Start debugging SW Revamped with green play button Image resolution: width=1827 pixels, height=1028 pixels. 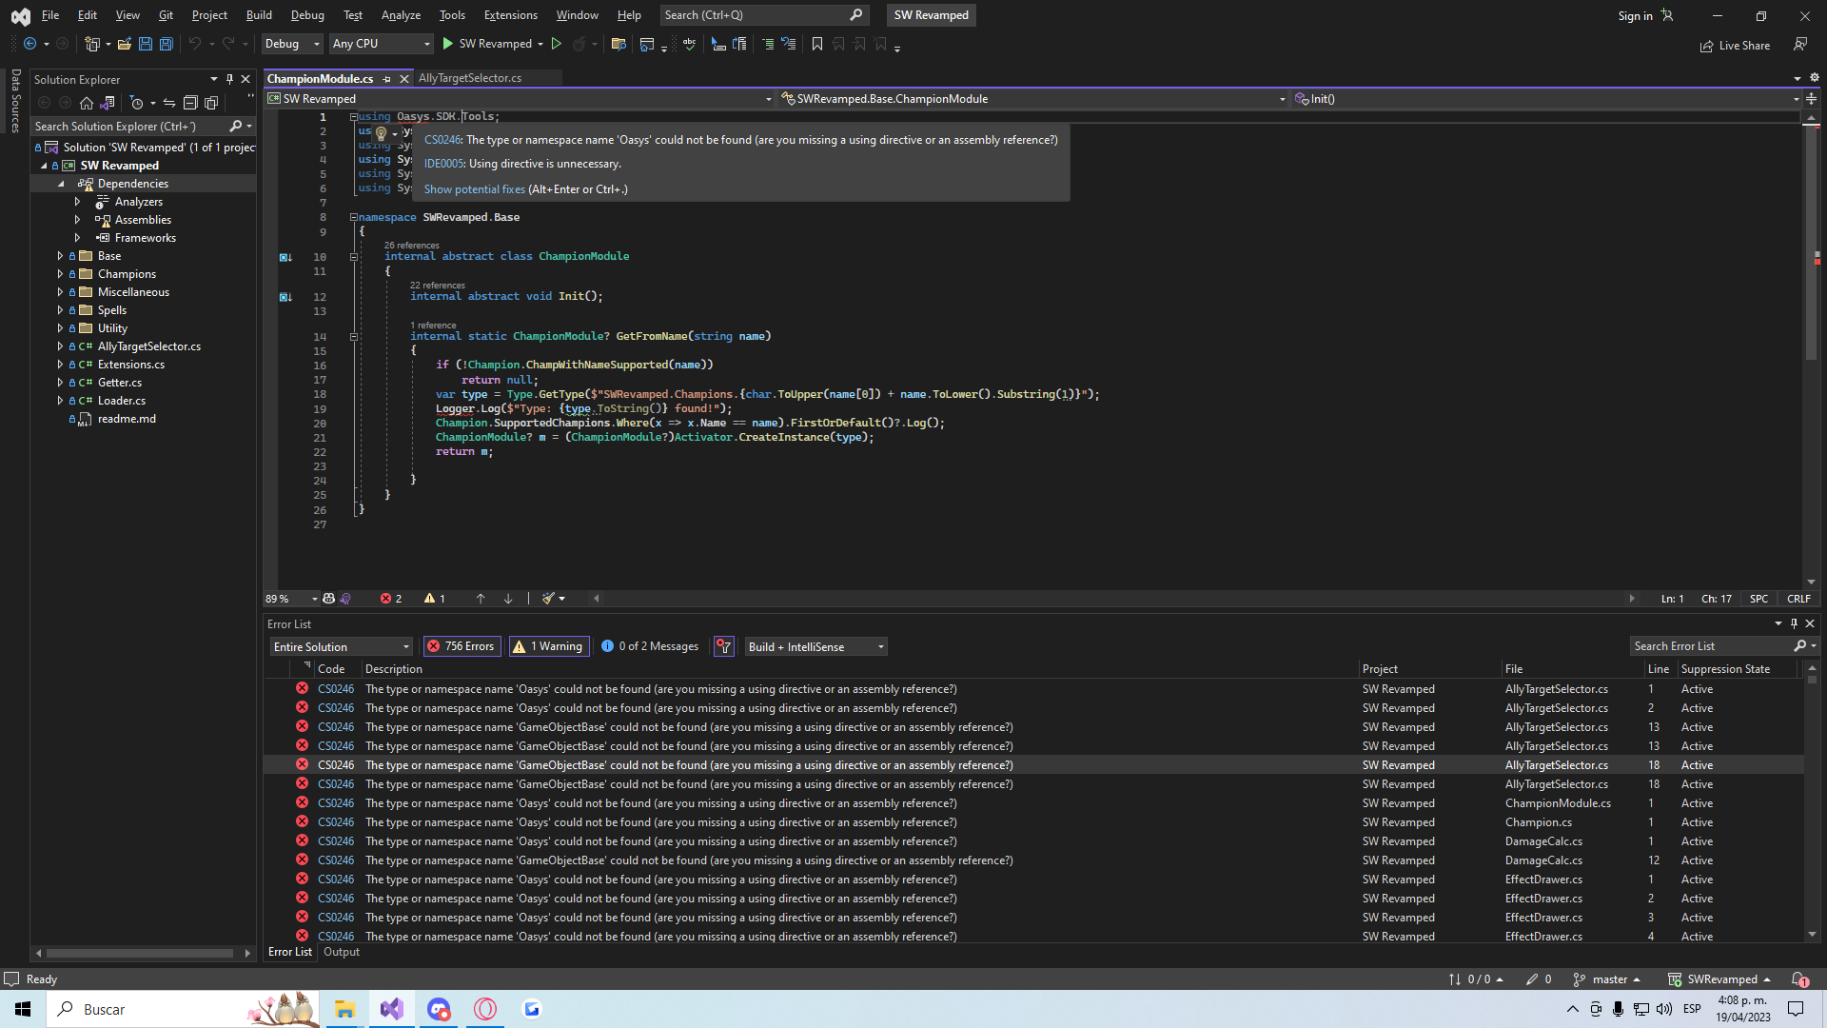point(447,44)
